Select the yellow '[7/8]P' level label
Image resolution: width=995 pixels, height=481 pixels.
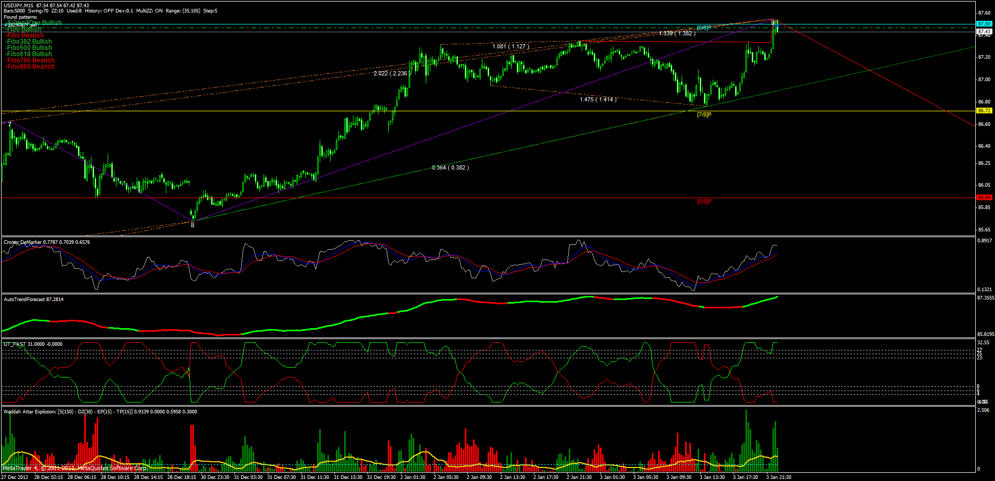click(704, 114)
